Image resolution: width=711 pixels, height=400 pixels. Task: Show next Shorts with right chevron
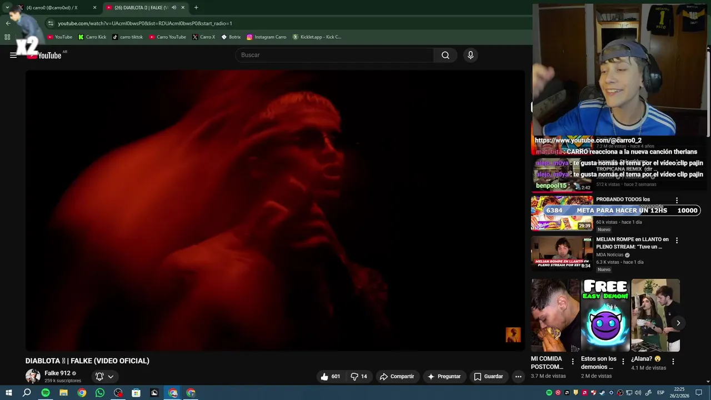coord(678,323)
